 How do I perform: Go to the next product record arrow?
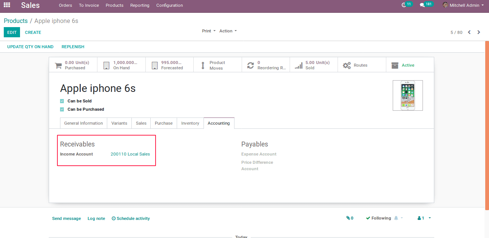(479, 32)
